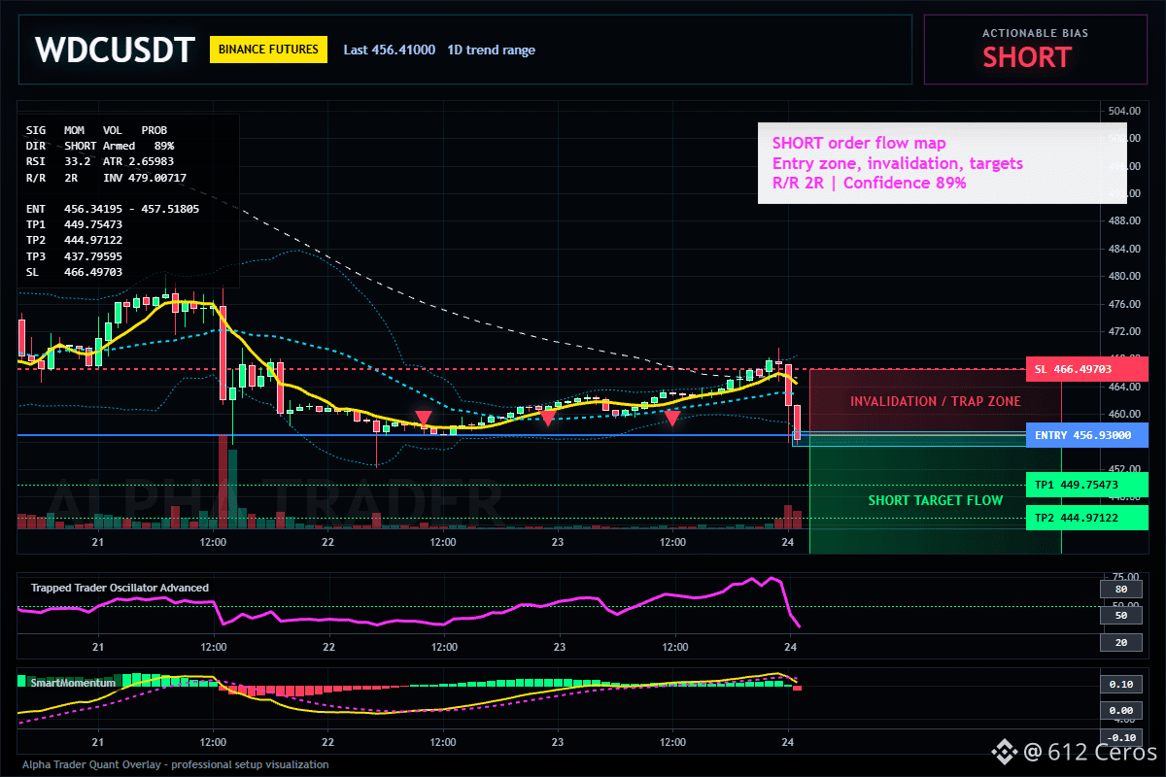Image resolution: width=1166 pixels, height=777 pixels.
Task: Click the INVALIDATION / TRAP ZONE label
Action: [x=935, y=401]
